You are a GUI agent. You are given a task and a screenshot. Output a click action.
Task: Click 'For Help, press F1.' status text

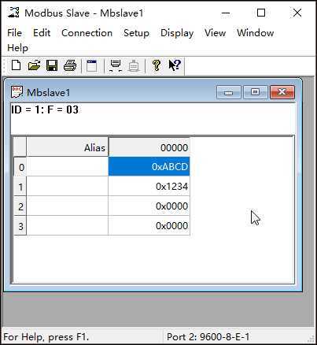coord(46,337)
